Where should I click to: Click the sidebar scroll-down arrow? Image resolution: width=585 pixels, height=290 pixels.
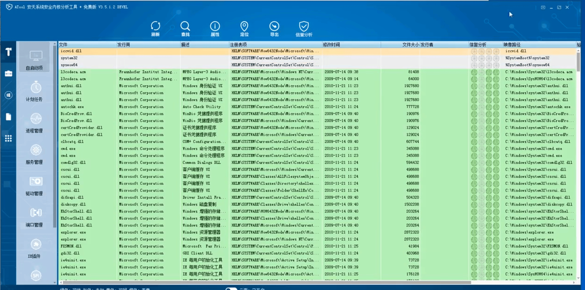click(55, 282)
